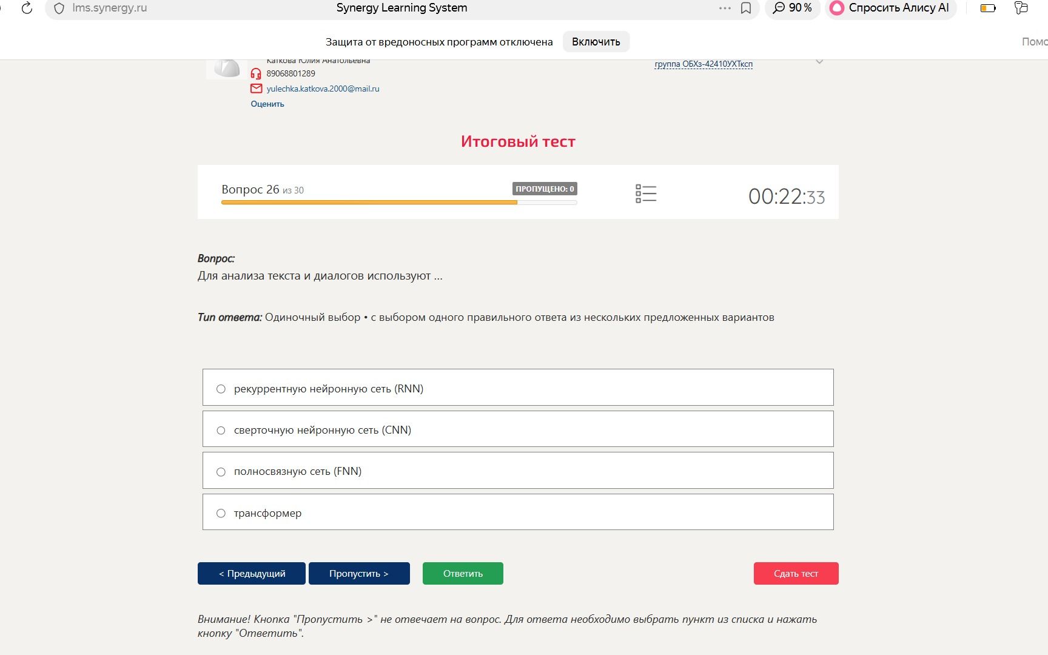Click the orange question progress bar

coord(369,203)
